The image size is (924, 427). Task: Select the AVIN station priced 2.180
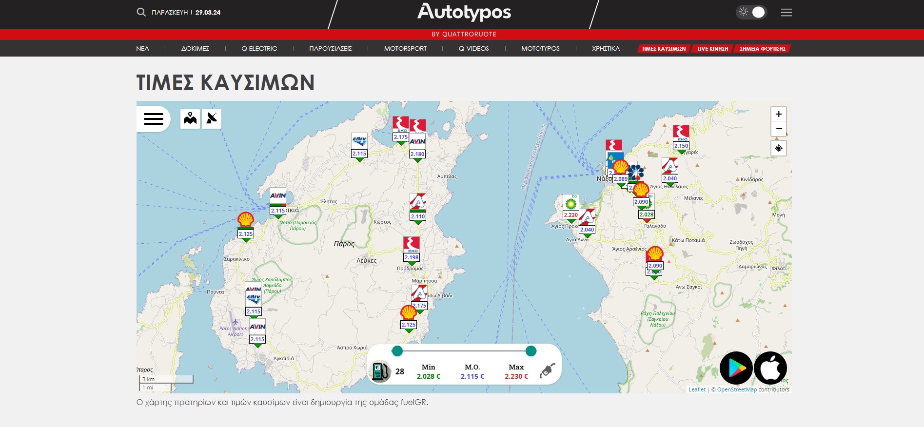click(x=417, y=147)
